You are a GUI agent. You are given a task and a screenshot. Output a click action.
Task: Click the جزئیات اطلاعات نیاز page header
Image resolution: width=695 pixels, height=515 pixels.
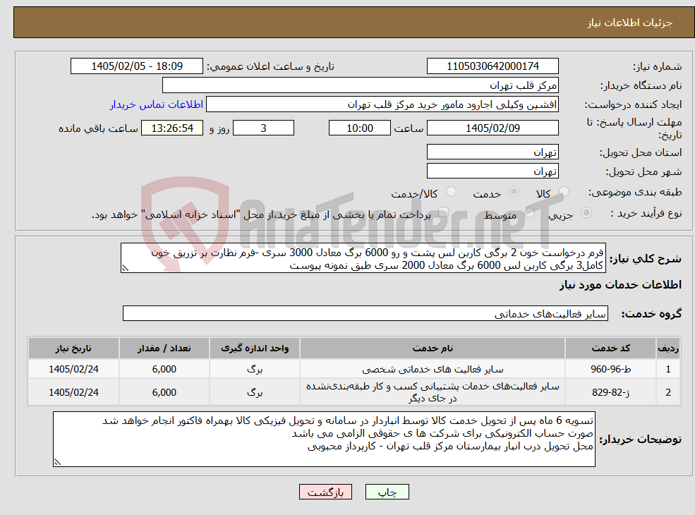coord(630,23)
